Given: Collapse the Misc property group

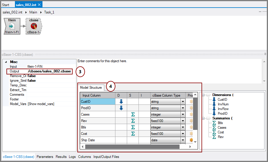Looking at the screenshot, I should pos(6,62).
